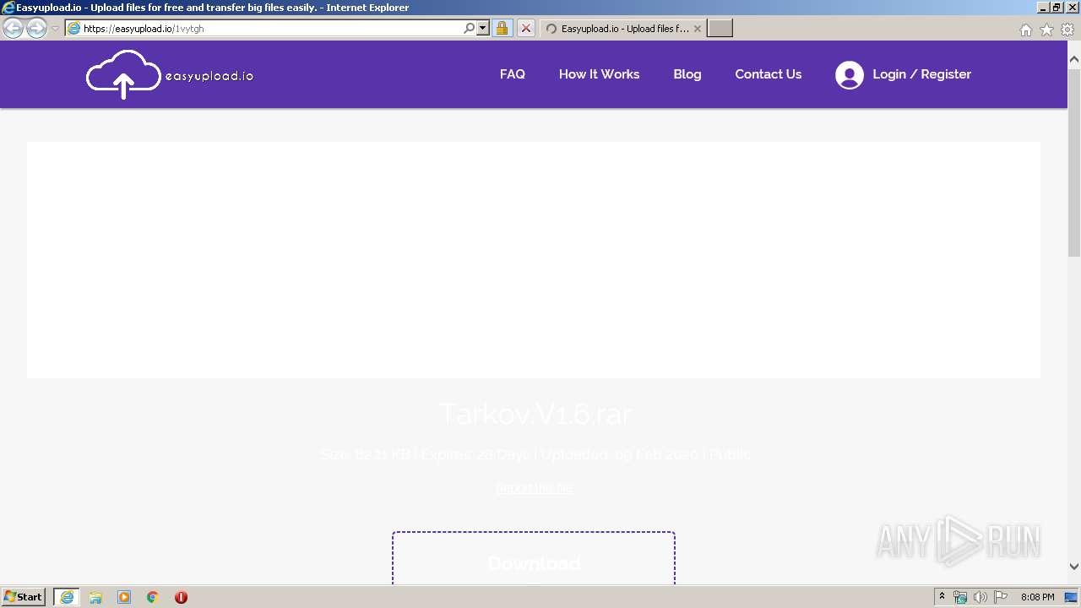This screenshot has width=1081, height=608.
Task: Select the Easyupload.io browser tab
Action: (x=622, y=28)
